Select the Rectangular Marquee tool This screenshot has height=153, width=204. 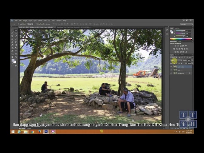point(12,30)
